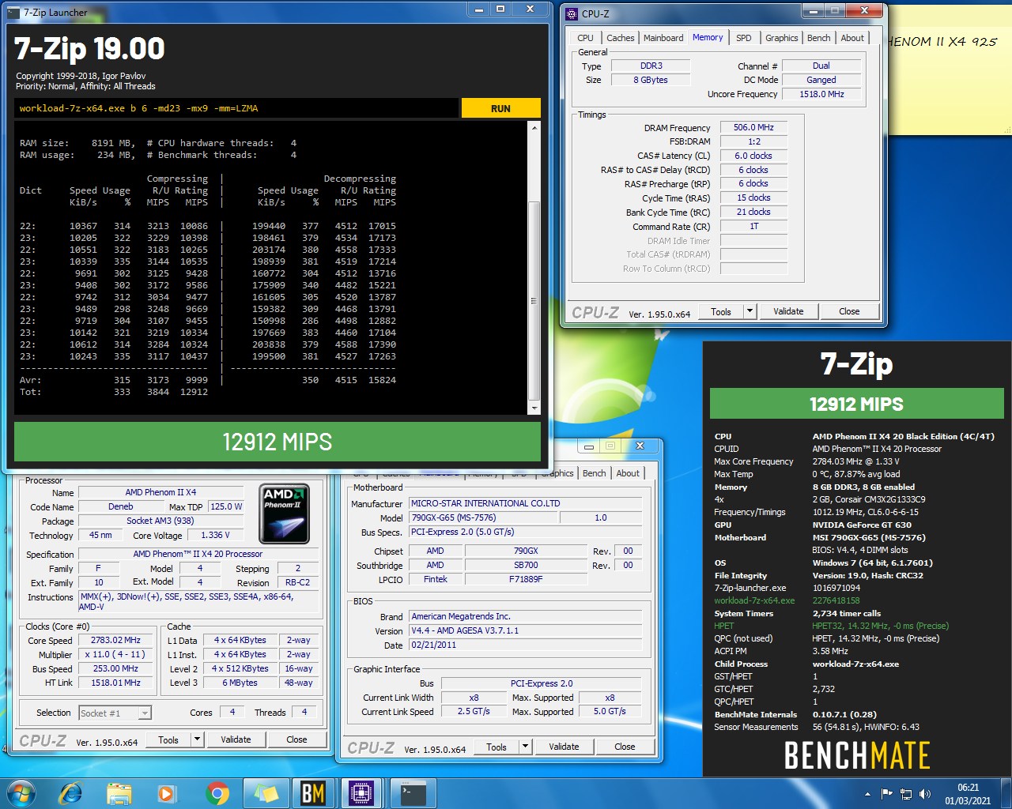Image resolution: width=1012 pixels, height=809 pixels.
Task: Click the American Megatrends Inc. BIOS Brand value
Action: pyautogui.click(x=525, y=616)
